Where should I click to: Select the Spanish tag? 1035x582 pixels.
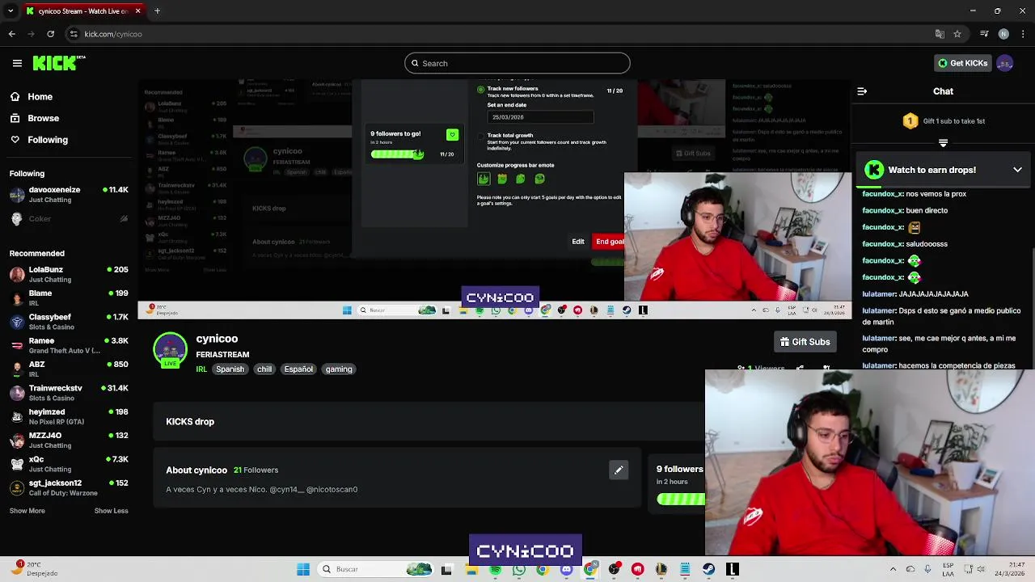[x=230, y=369]
